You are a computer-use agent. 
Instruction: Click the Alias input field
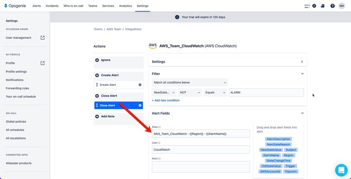coord(201,134)
